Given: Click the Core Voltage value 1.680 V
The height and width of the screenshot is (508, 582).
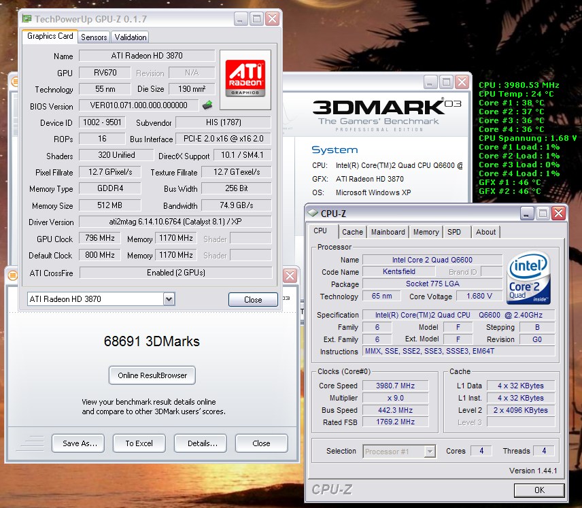Looking at the screenshot, I should [x=479, y=296].
